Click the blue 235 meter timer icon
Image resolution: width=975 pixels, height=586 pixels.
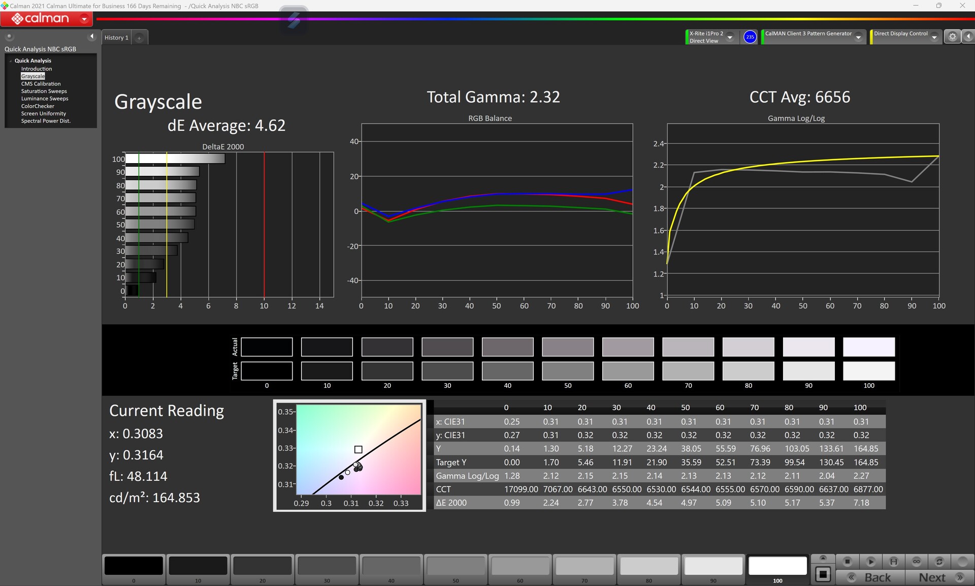(x=750, y=37)
